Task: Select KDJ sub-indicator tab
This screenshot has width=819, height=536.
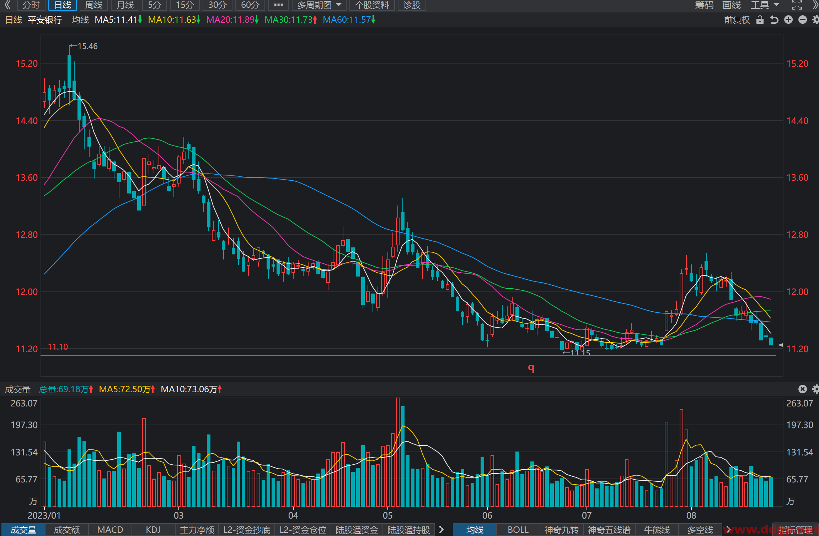Action: (x=154, y=530)
